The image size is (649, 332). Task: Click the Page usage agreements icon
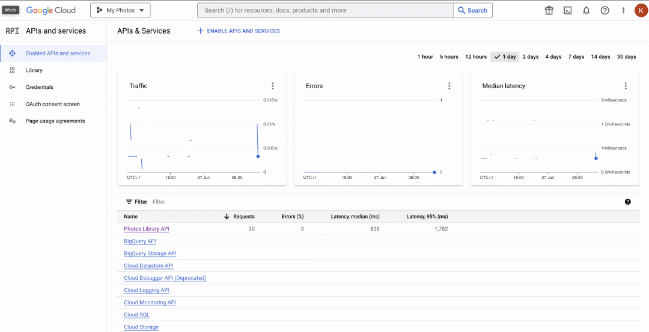[12, 121]
